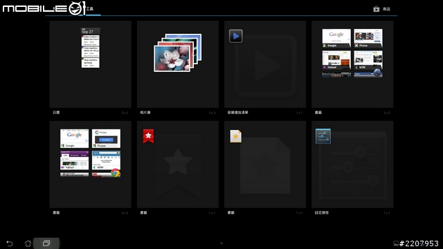
Task: Open the 商店 shop bag icon
Action: point(376,9)
